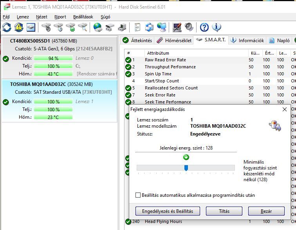This screenshot has height=230, width=296.
Task: Click the Attribútum column header
Action: tap(196, 53)
